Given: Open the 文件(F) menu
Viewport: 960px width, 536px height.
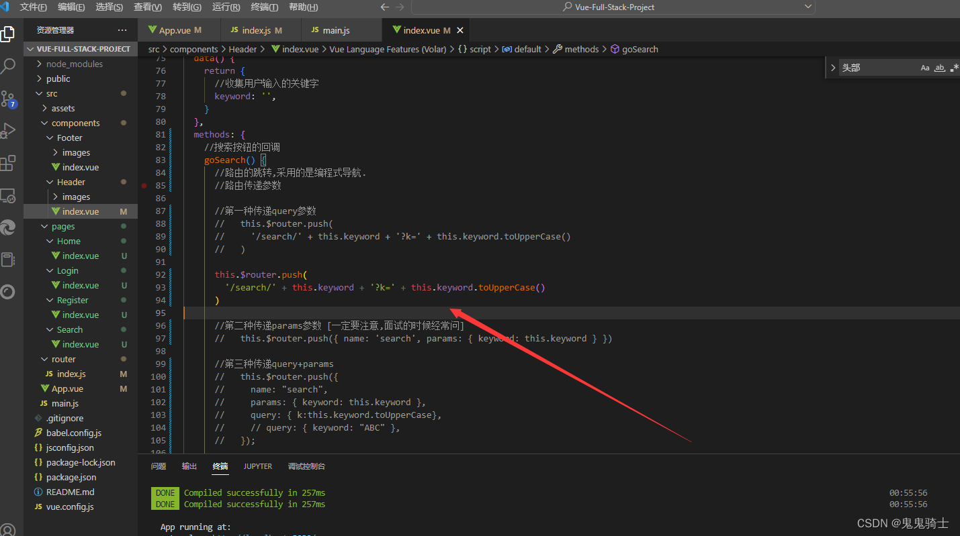Looking at the screenshot, I should click(34, 7).
